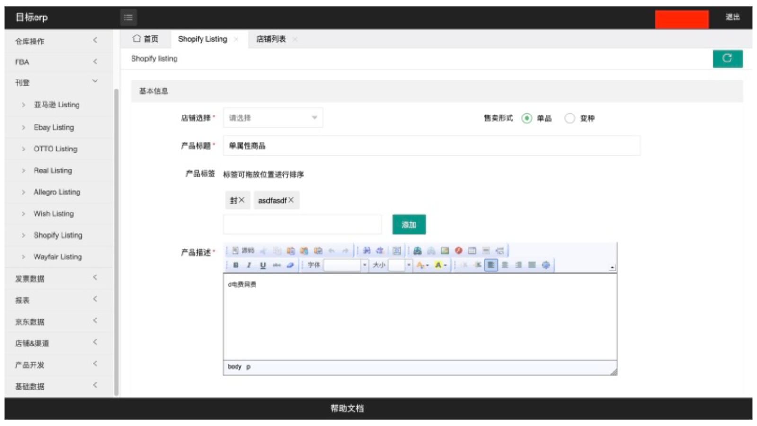Expand the 报表 sidebar menu
This screenshot has width=757, height=426.
tap(58, 300)
